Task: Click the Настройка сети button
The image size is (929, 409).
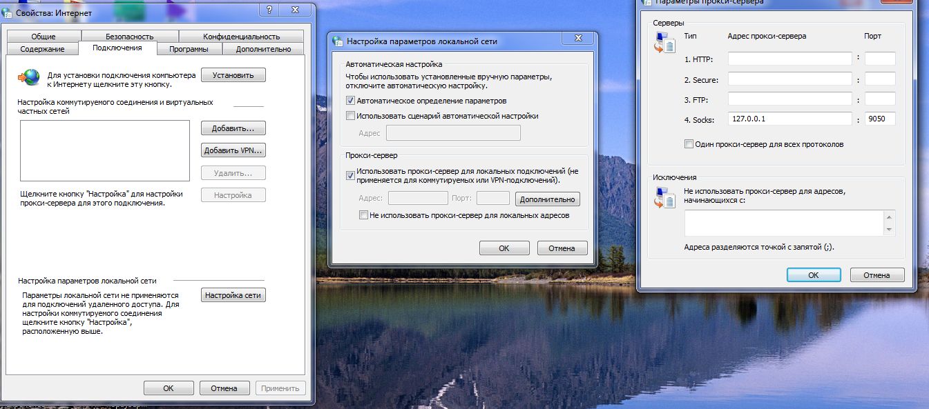Action: [x=233, y=295]
